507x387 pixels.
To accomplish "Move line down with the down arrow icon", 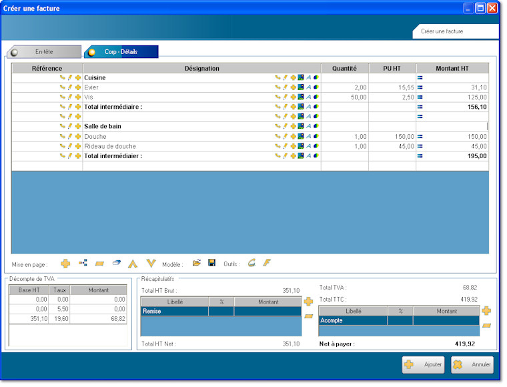I will point(151,264).
